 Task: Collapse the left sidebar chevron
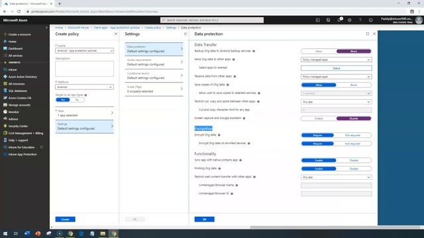pos(46,28)
